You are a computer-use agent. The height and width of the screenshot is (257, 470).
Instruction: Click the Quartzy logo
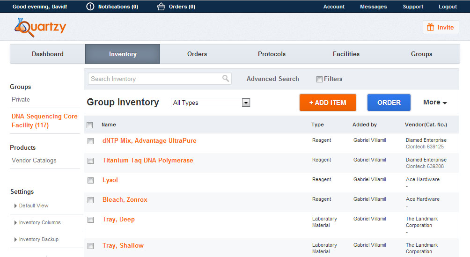click(x=40, y=28)
